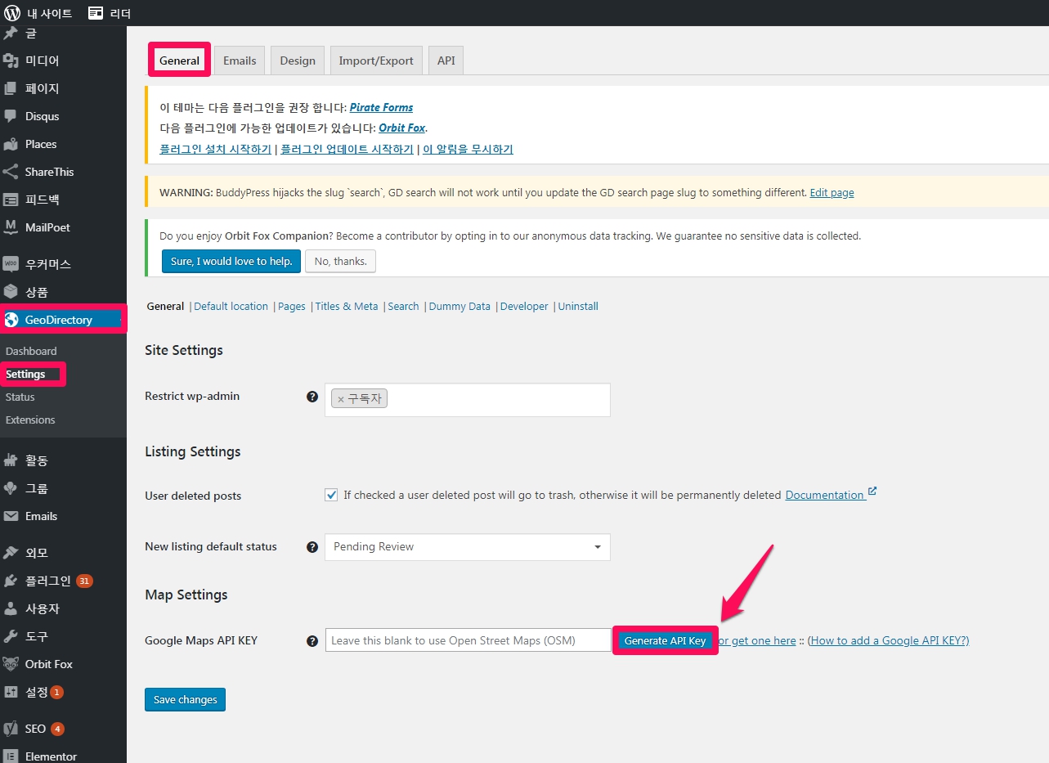Open the Pages sub-section link
The height and width of the screenshot is (763, 1049).
click(x=292, y=306)
